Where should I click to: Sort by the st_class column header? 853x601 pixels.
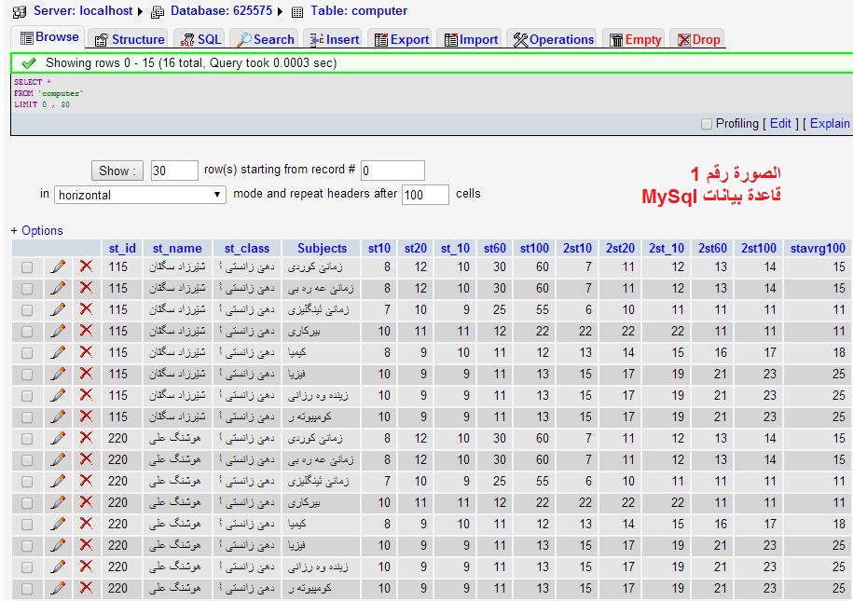tap(247, 249)
